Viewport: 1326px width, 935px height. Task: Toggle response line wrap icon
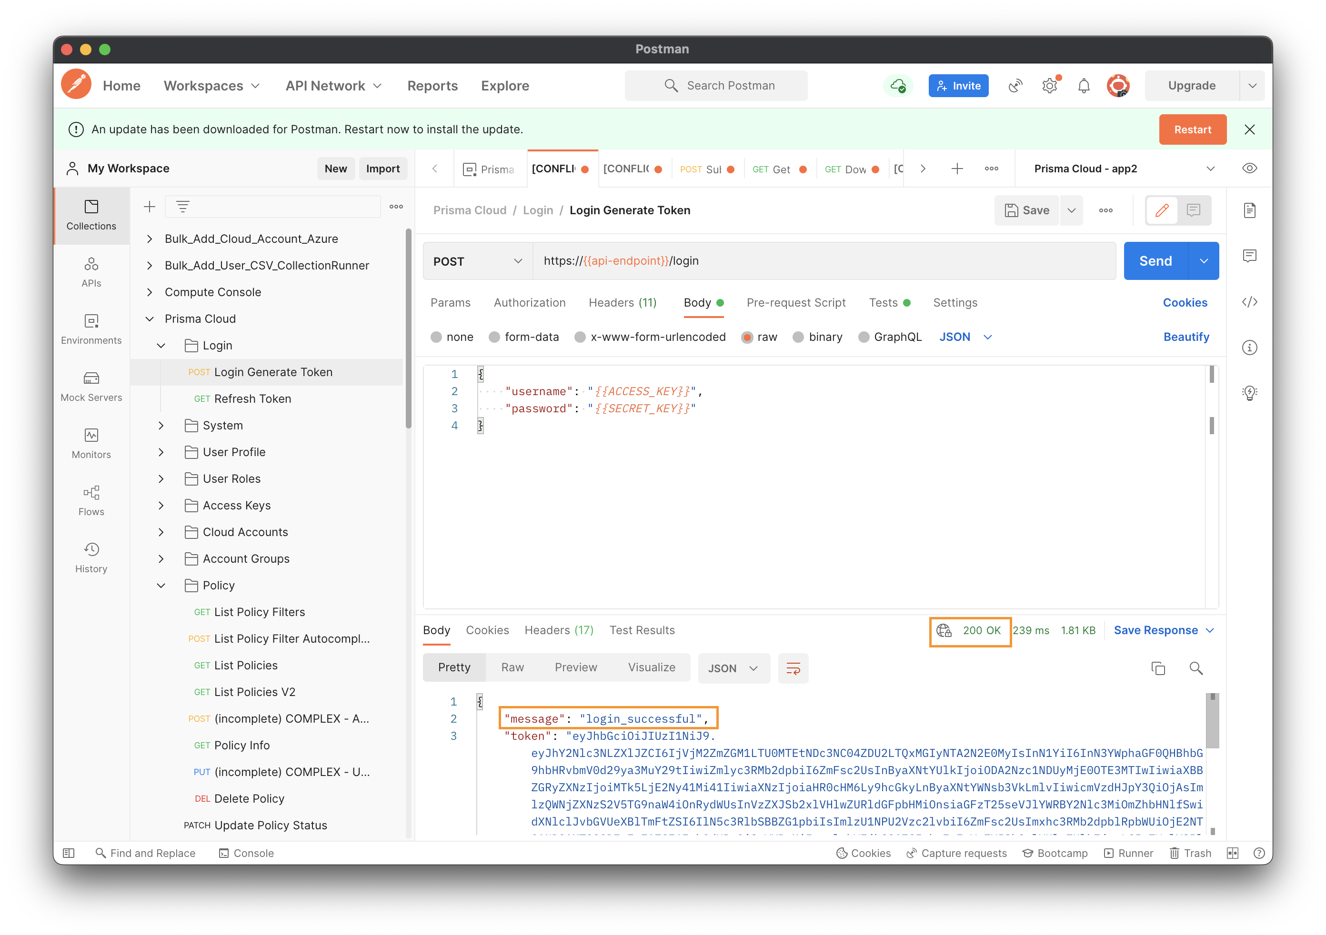pyautogui.click(x=793, y=668)
